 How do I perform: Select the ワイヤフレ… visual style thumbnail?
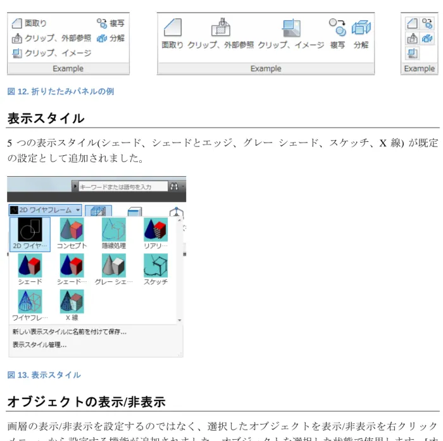[30, 306]
